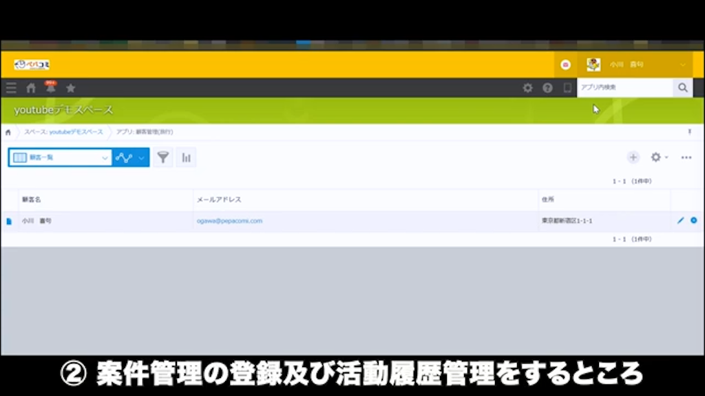Add a new record with the plus icon
Screen dimensions: 705x396
tap(633, 157)
